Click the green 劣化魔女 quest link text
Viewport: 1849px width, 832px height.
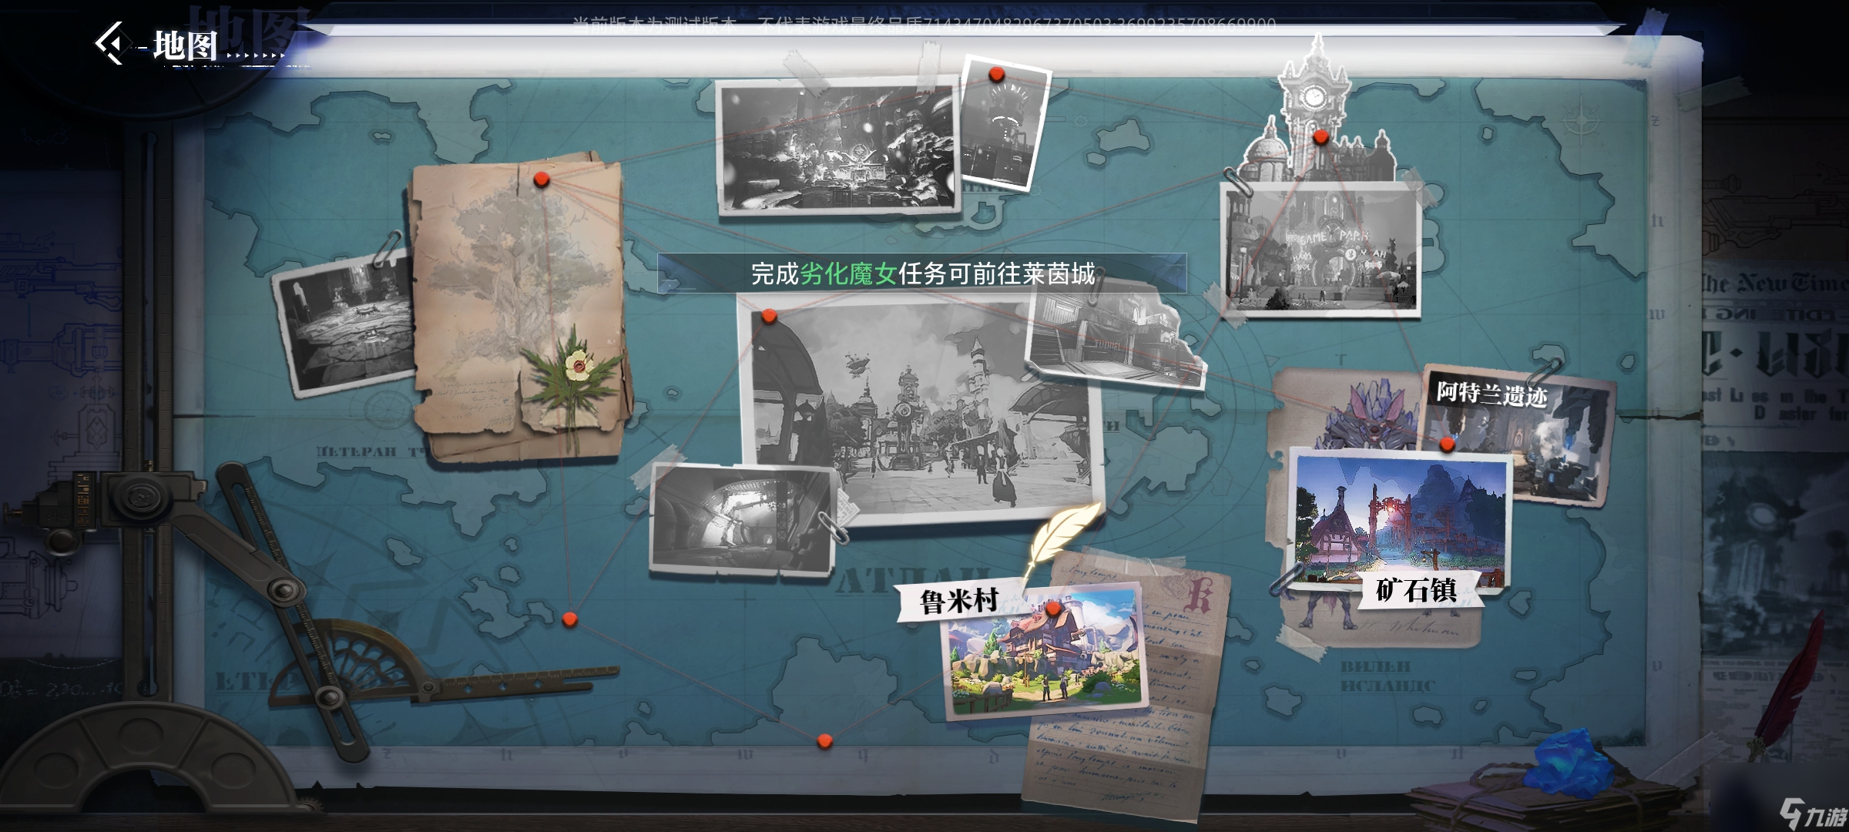click(x=849, y=273)
